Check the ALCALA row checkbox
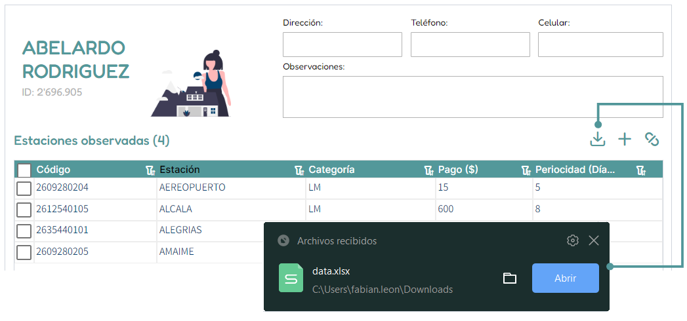Image resolution: width=687 pixels, height=321 pixels. [x=24, y=210]
